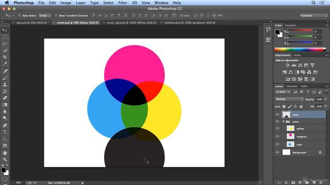Viewport: 330px width, 185px height.
Task: Select the Pen tool
Action: pos(5,125)
